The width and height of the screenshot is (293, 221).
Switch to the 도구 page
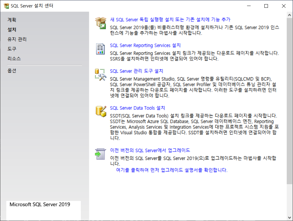point(12,49)
